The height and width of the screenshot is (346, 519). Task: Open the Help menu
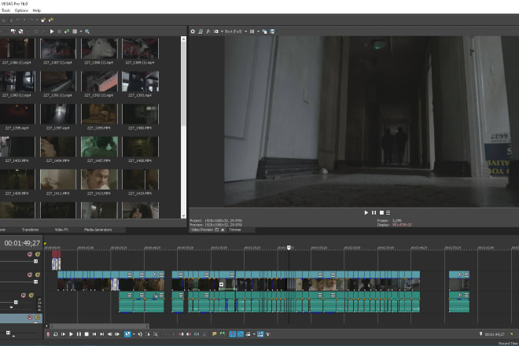tap(36, 10)
